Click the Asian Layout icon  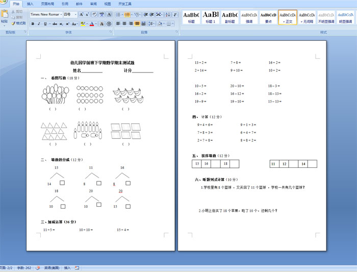(159, 15)
